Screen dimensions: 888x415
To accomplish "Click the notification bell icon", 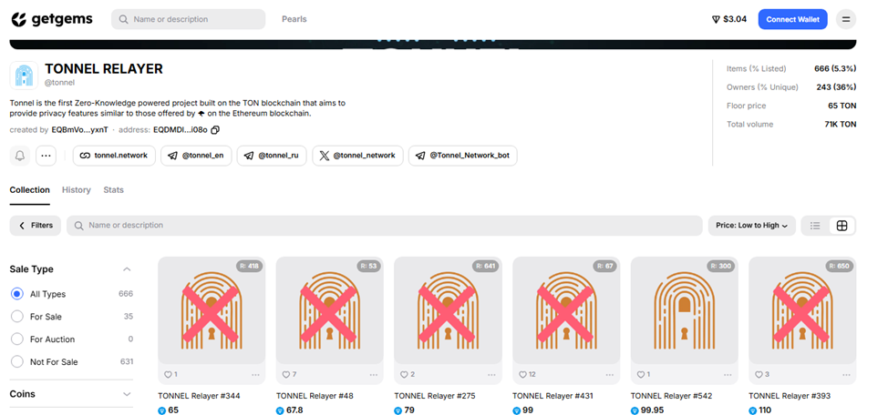I will 20,156.
